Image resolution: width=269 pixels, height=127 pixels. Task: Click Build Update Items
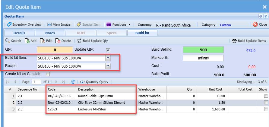tap(249, 41)
